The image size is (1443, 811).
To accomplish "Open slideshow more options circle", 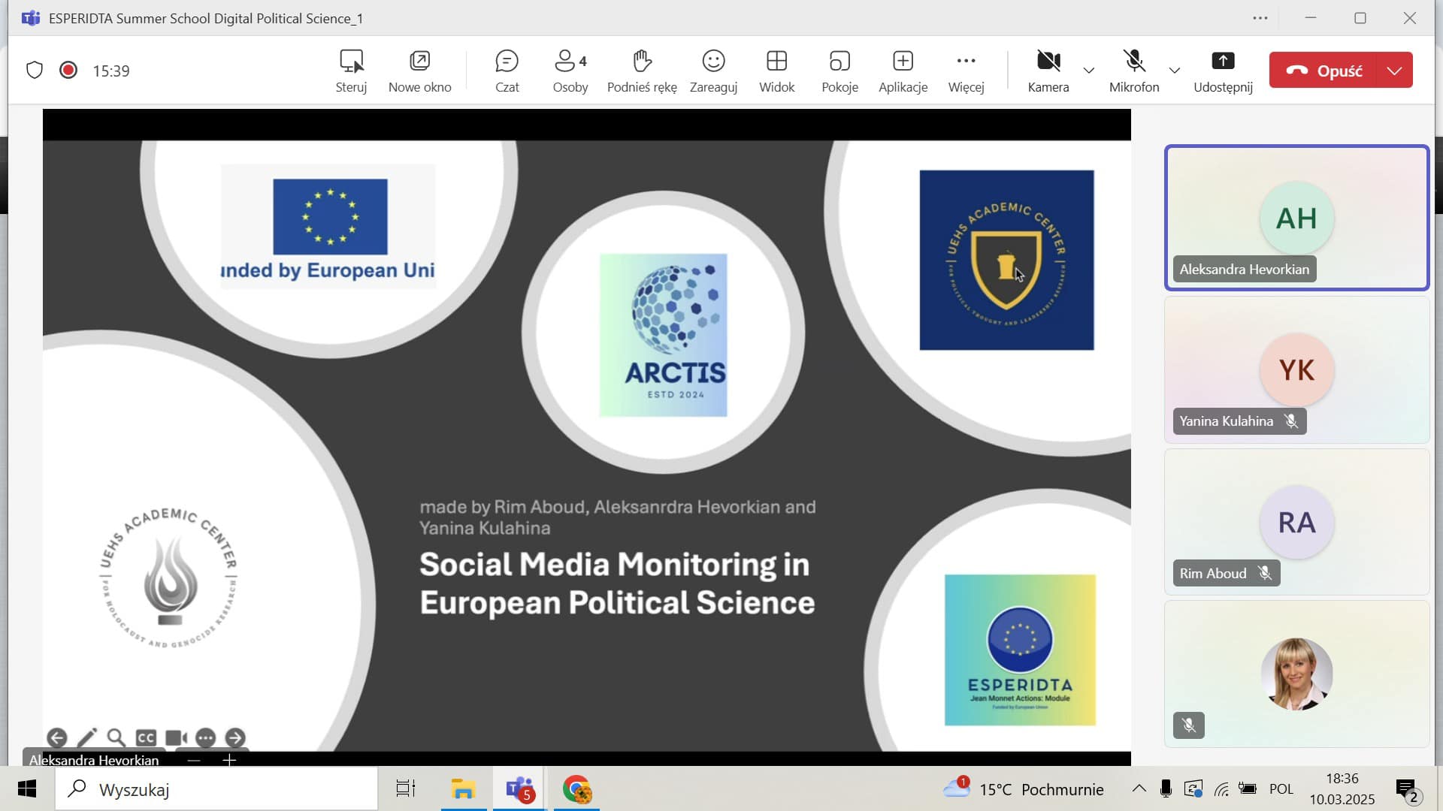I will coord(206,738).
